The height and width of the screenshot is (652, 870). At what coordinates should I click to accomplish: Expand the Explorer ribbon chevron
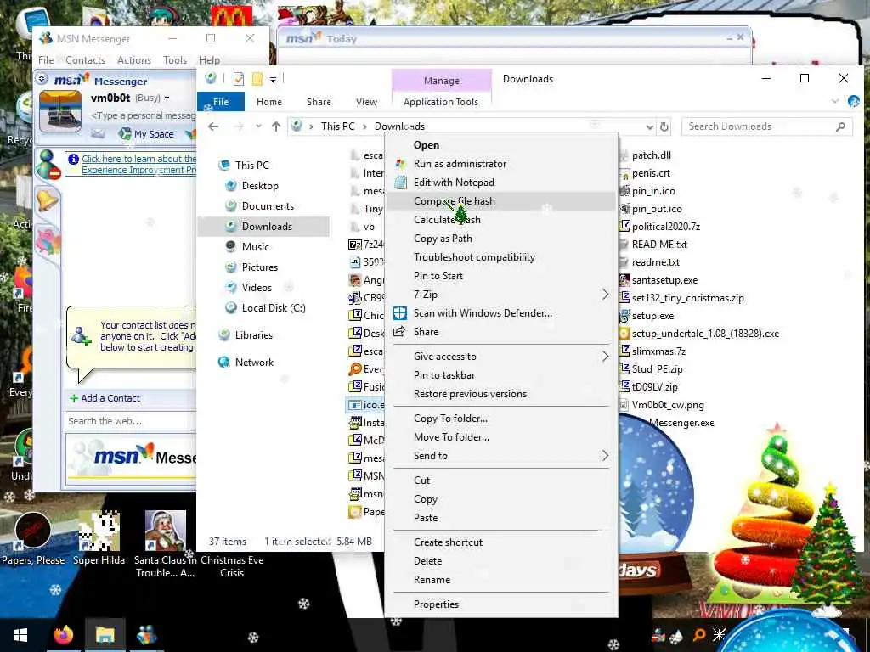835,102
